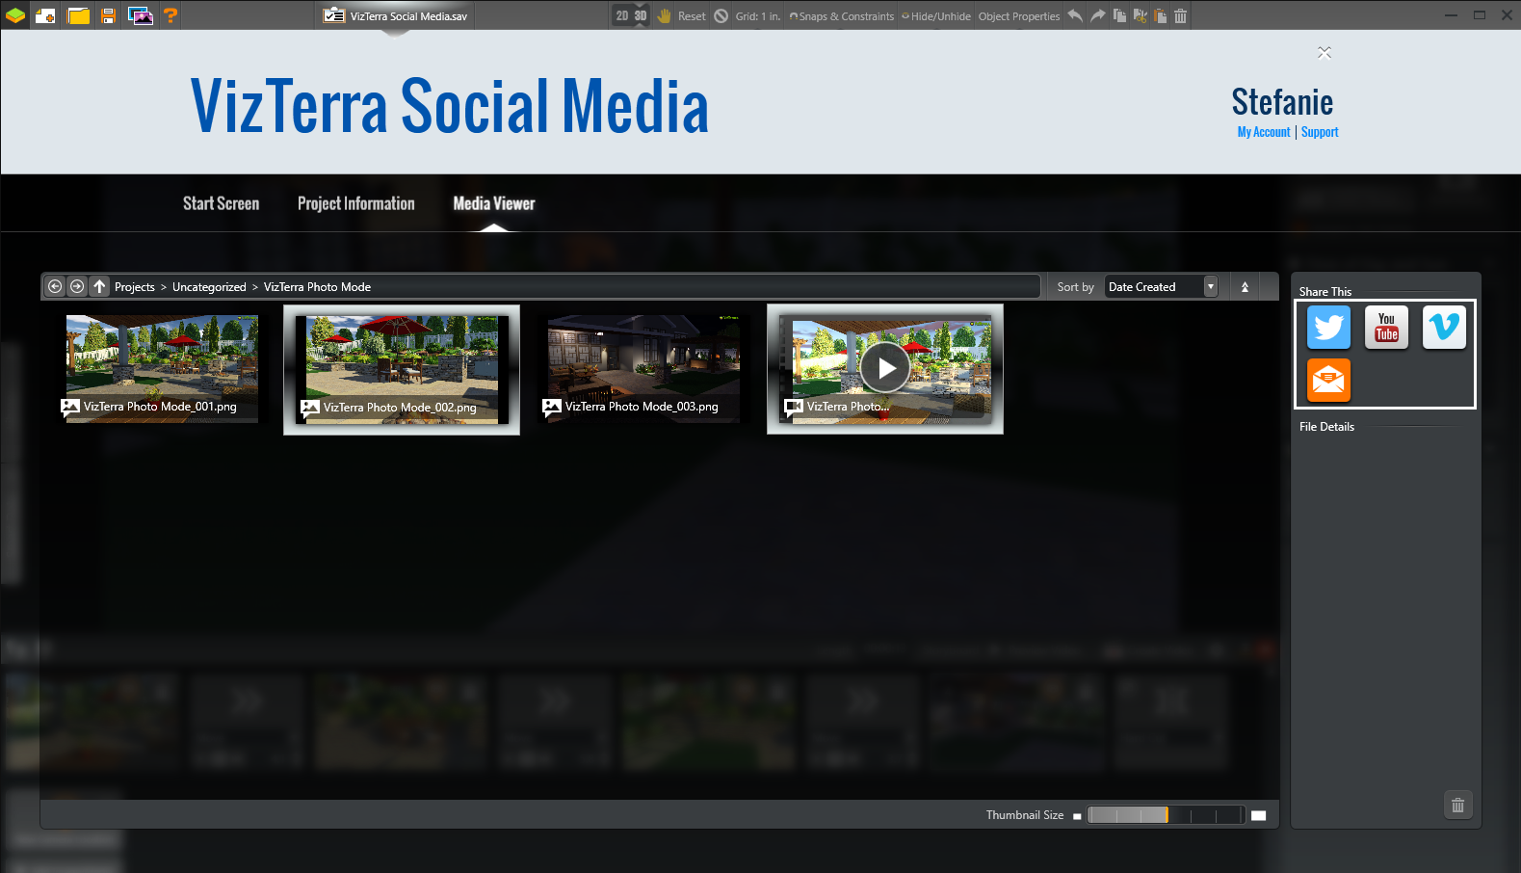The height and width of the screenshot is (873, 1521).
Task: Click the Thumbnail Size slider
Action: click(1166, 815)
